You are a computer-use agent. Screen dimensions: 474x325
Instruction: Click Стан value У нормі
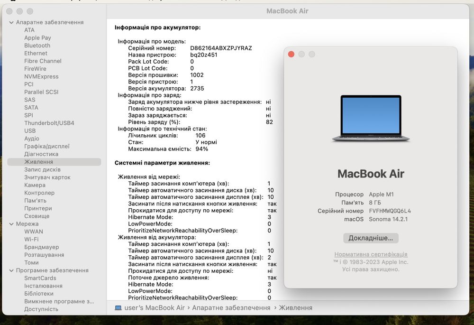click(206, 142)
